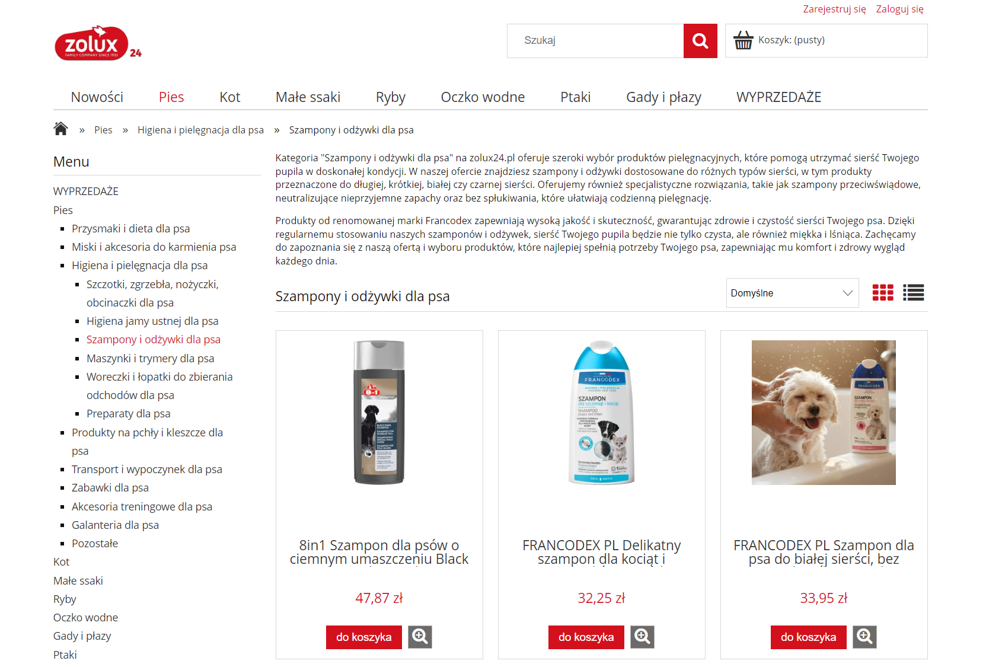Add FRANCODEX white coat shampoo to basket
986x667 pixels.
tap(809, 637)
